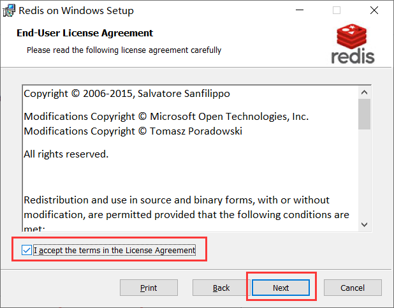394x308 pixels.
Task: Cancel the Redis installation
Action: pos(353,288)
